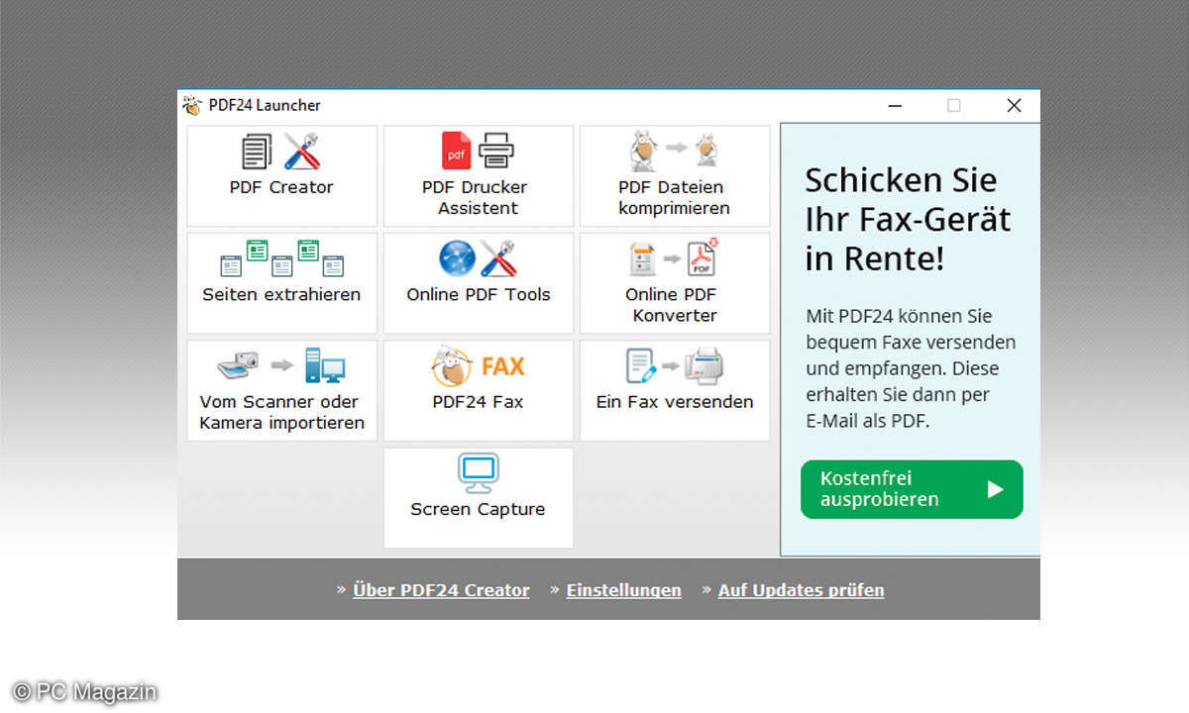The image size is (1189, 713).
Task: Open Vom Scanner oder Kamera importieren icon
Action: point(281,365)
